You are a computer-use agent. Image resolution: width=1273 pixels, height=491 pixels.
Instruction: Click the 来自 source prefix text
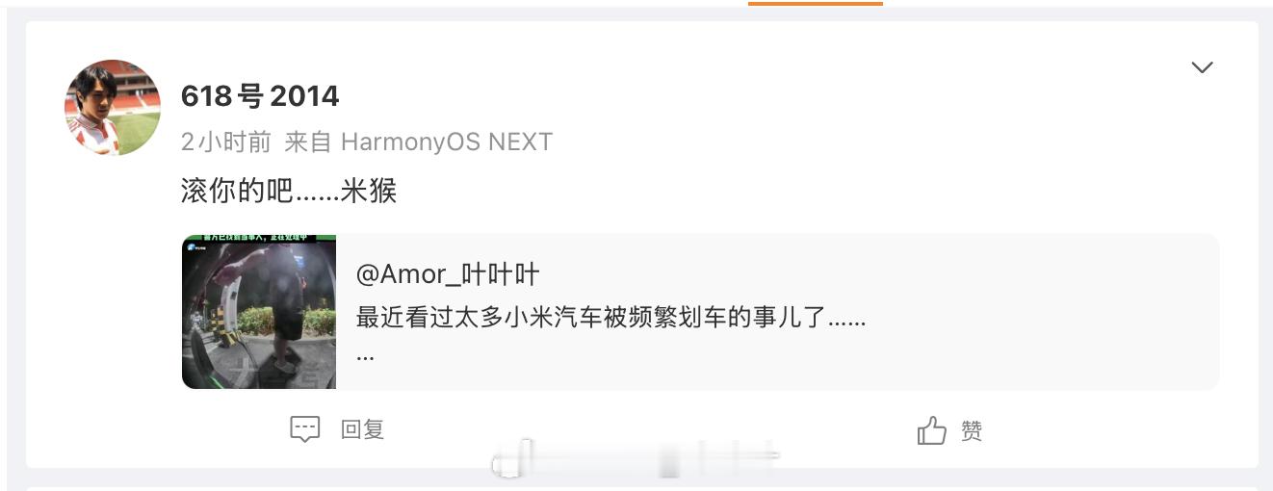308,142
